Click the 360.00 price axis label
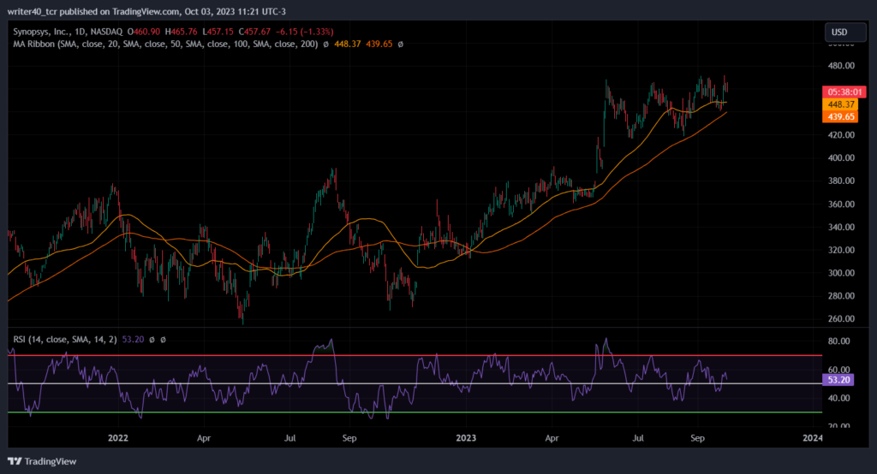This screenshot has height=474, width=877. coord(841,204)
